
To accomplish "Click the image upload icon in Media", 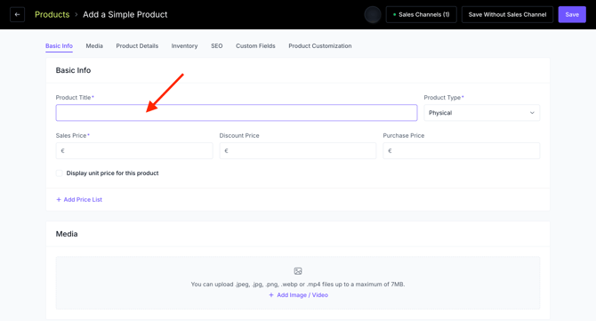I will point(298,271).
